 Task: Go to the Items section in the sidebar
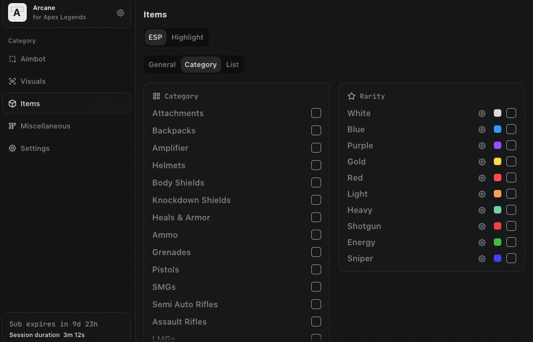[30, 104]
